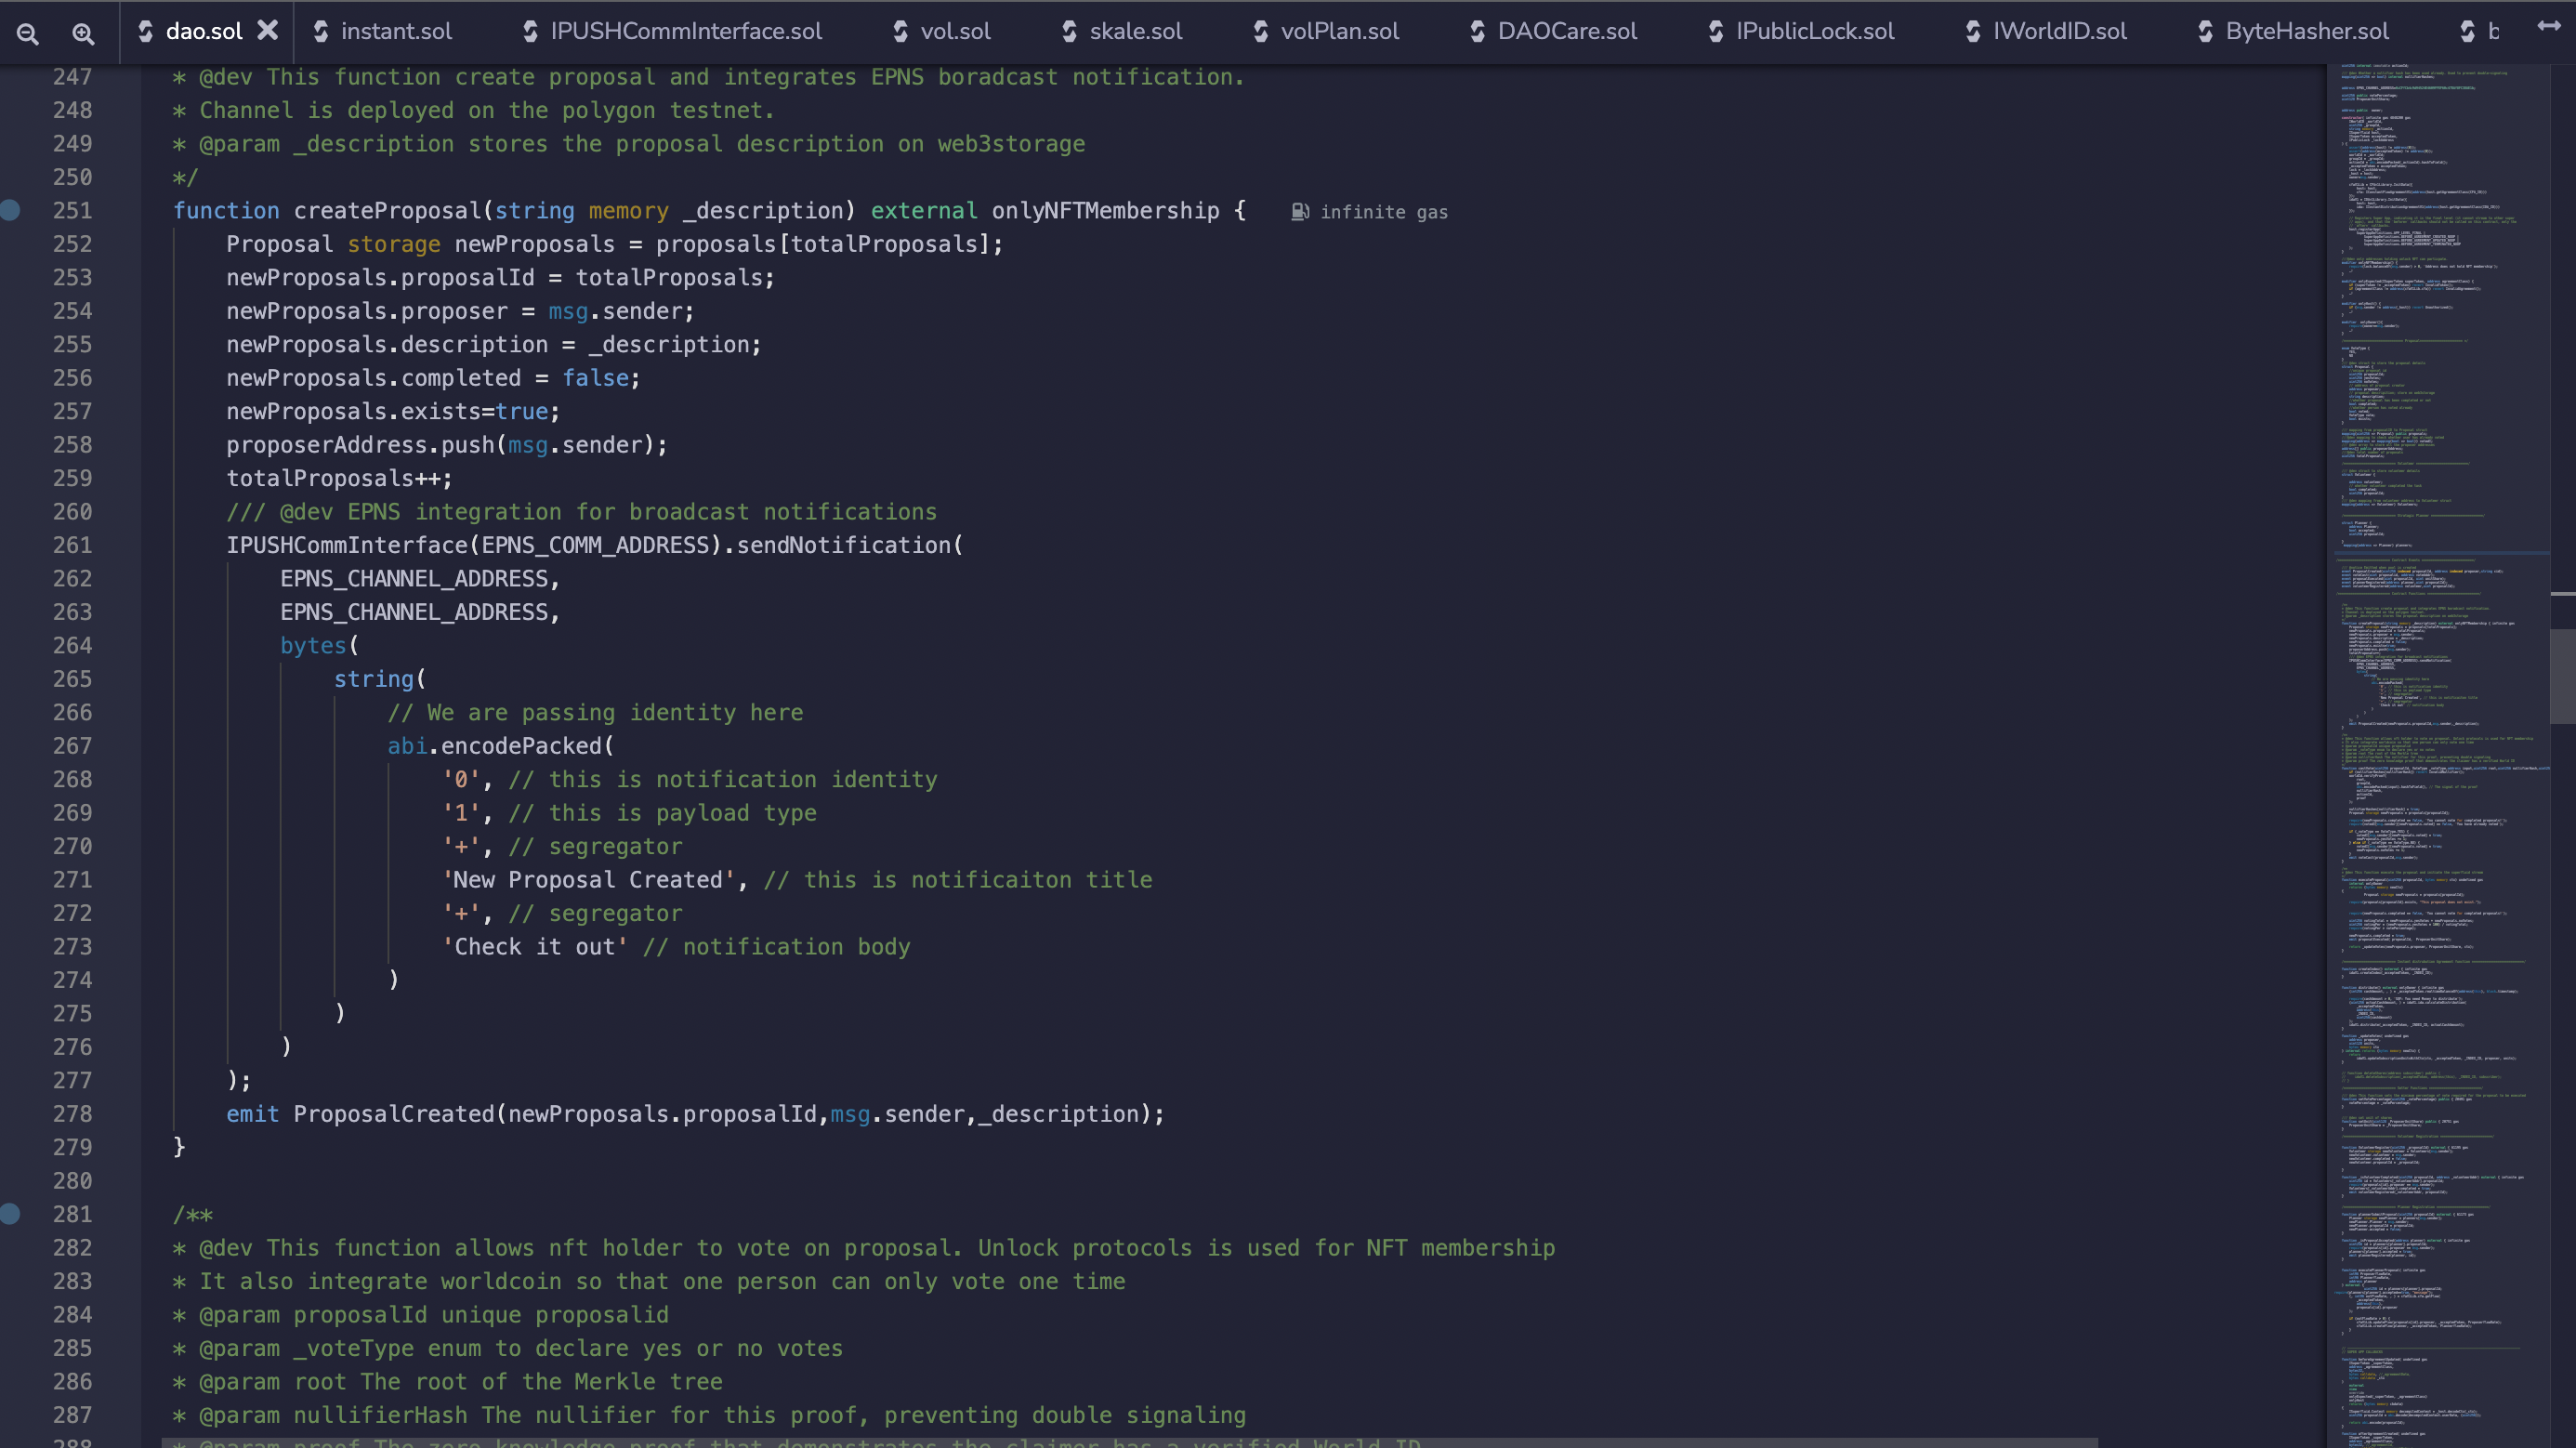Click the 'infinite gas' annotation

pos(1383,212)
